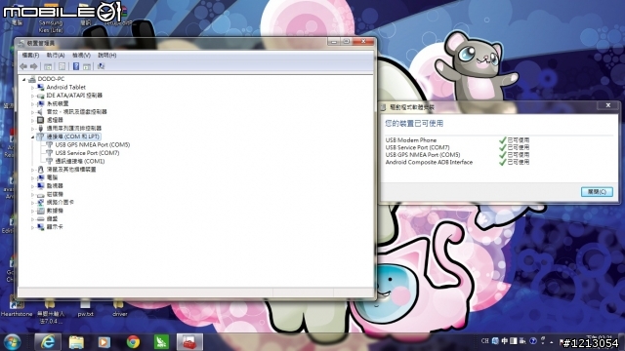Select USB GPS NMEA Port (COM5) device
Screen dimensions: 625x351
pos(93,145)
